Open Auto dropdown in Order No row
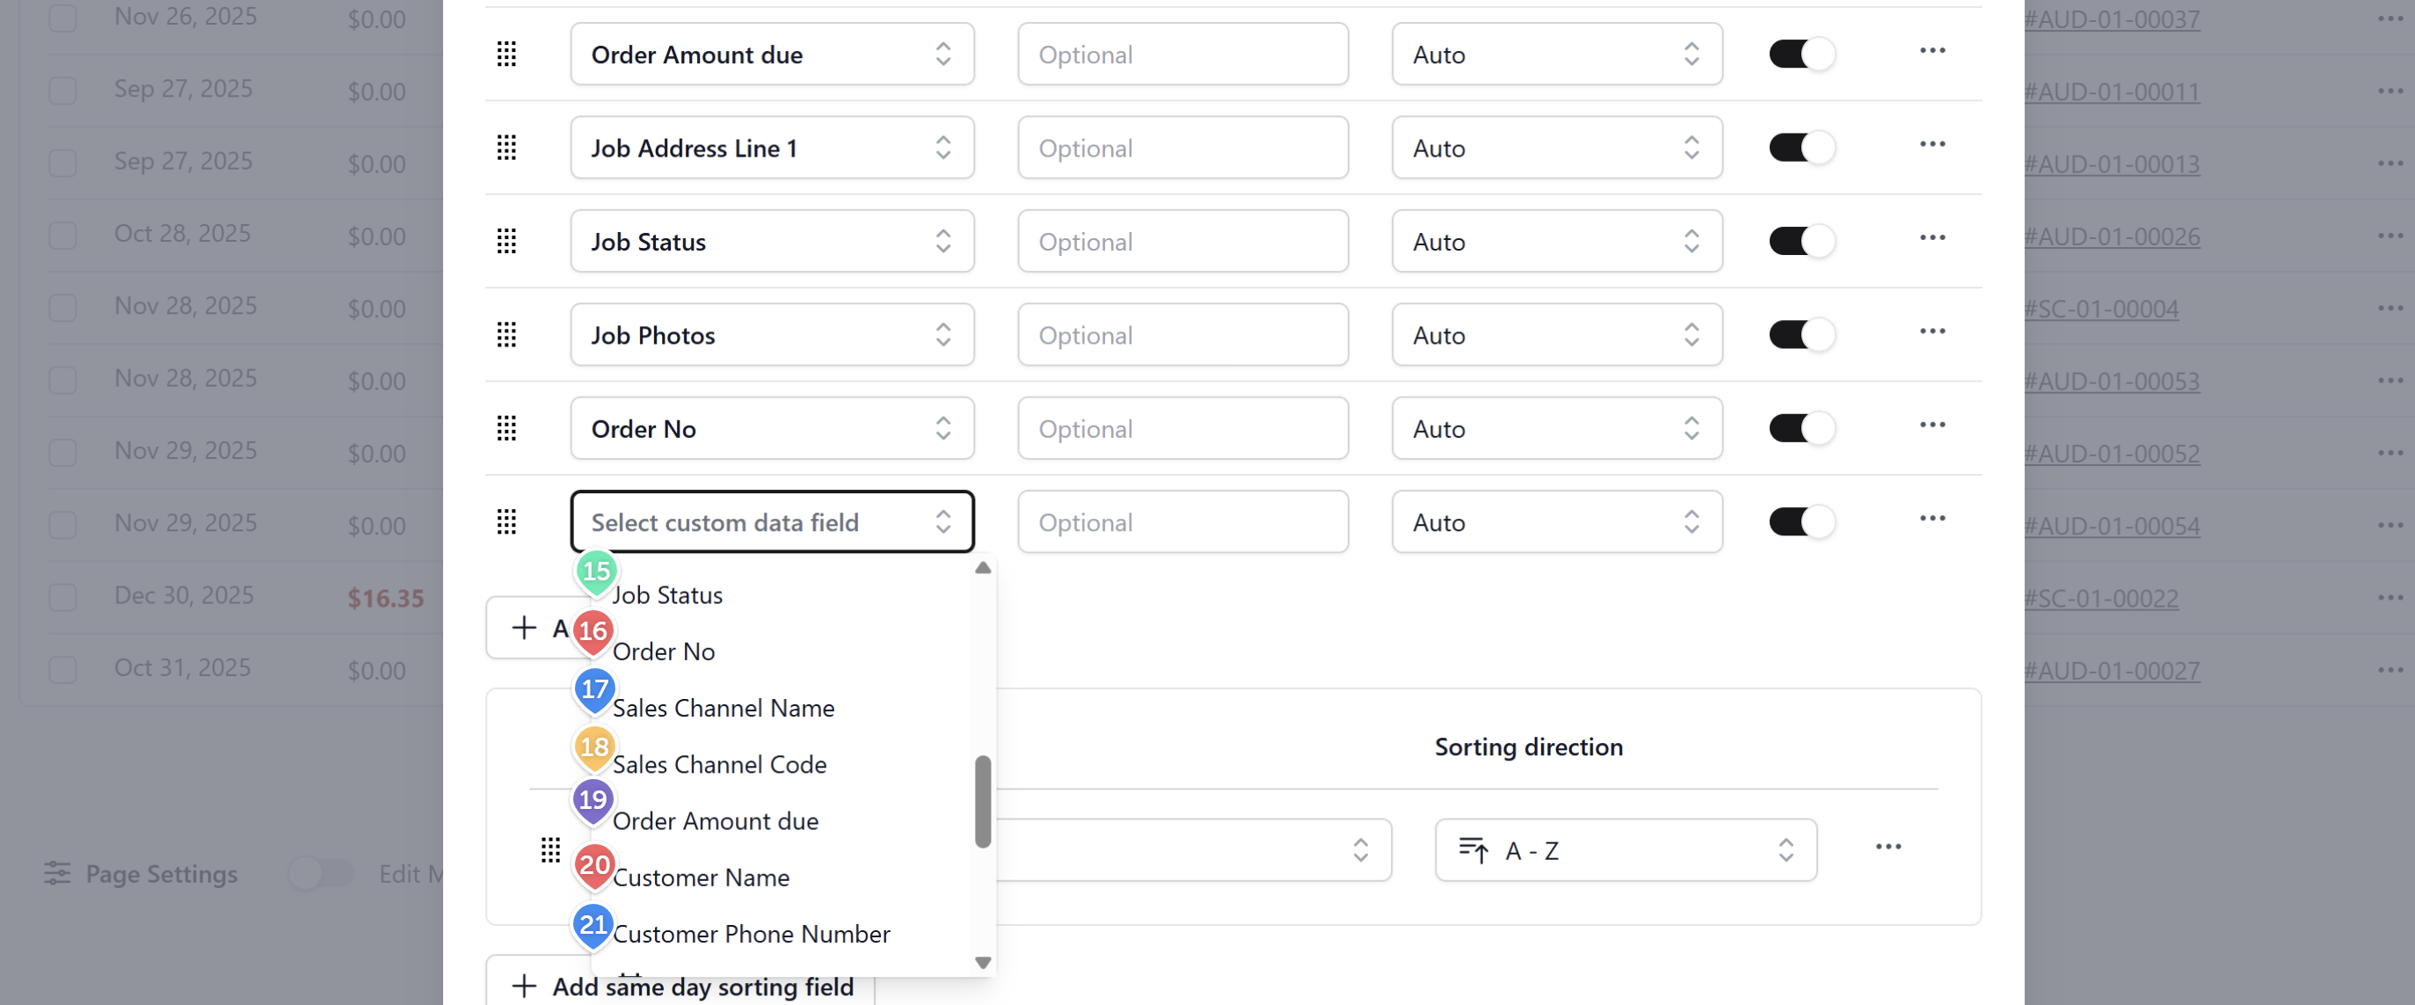This screenshot has width=2415, height=1005. 1556,428
